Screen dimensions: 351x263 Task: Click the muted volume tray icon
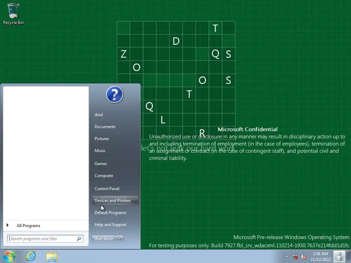(x=303, y=256)
